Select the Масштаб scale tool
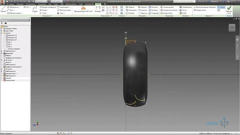Viewport: 240px width, 135px height. (x=153, y=7)
